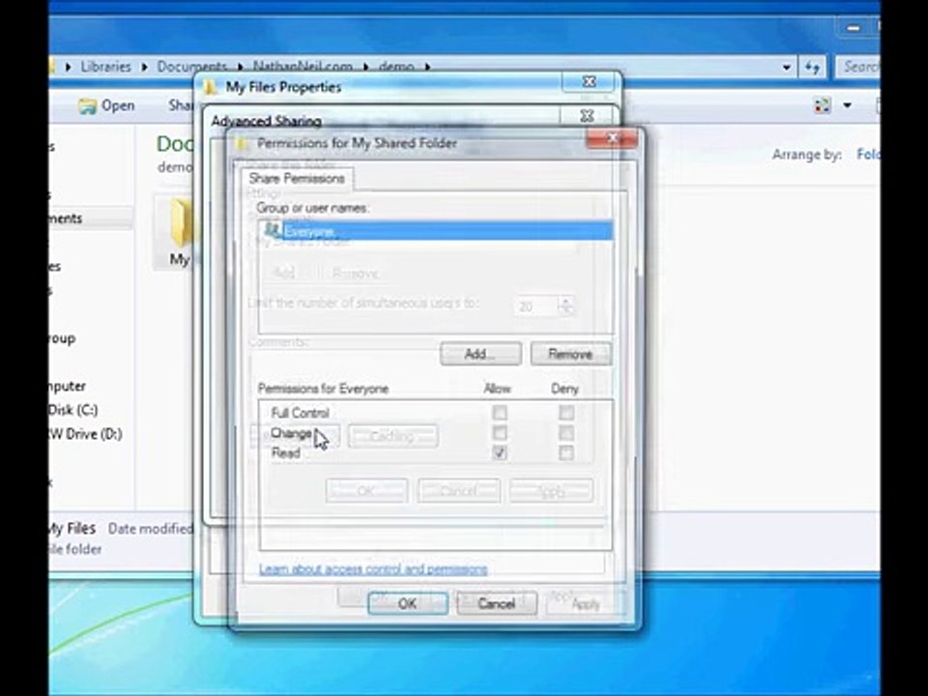Screen dimensions: 928x696
Task: Close the Advanced Sharing dialog
Action: (x=587, y=117)
